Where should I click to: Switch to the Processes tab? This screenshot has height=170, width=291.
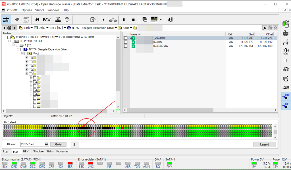pos(62,152)
